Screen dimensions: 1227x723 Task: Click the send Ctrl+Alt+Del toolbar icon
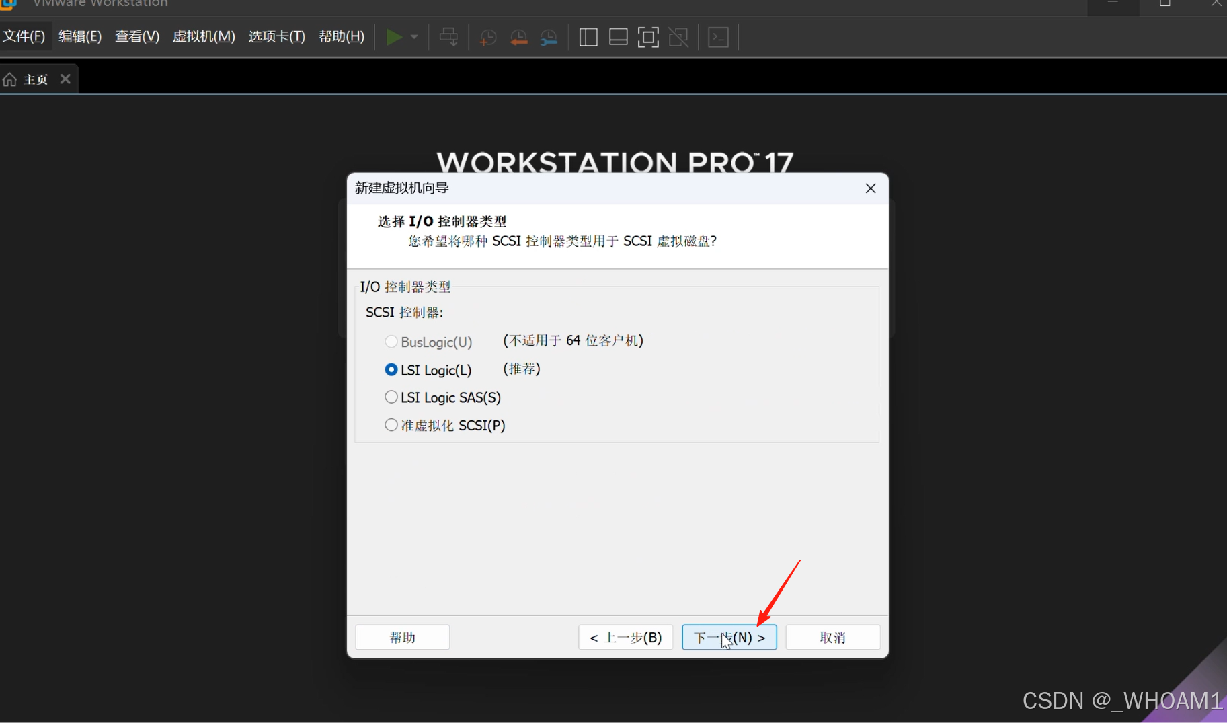click(x=448, y=37)
